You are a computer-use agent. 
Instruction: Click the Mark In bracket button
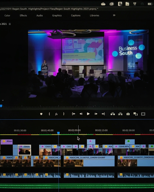49,114
